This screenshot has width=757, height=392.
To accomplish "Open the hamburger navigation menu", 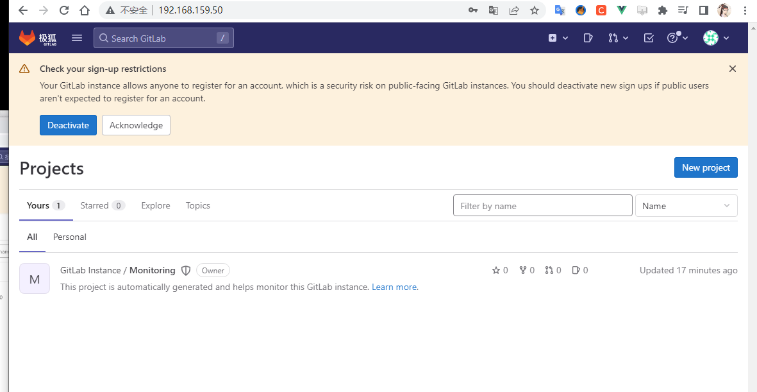I will coord(77,38).
